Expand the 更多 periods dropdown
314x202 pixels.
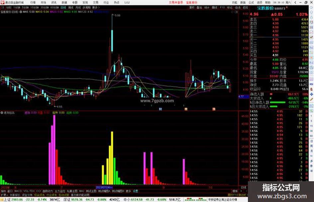(x=96, y=7)
